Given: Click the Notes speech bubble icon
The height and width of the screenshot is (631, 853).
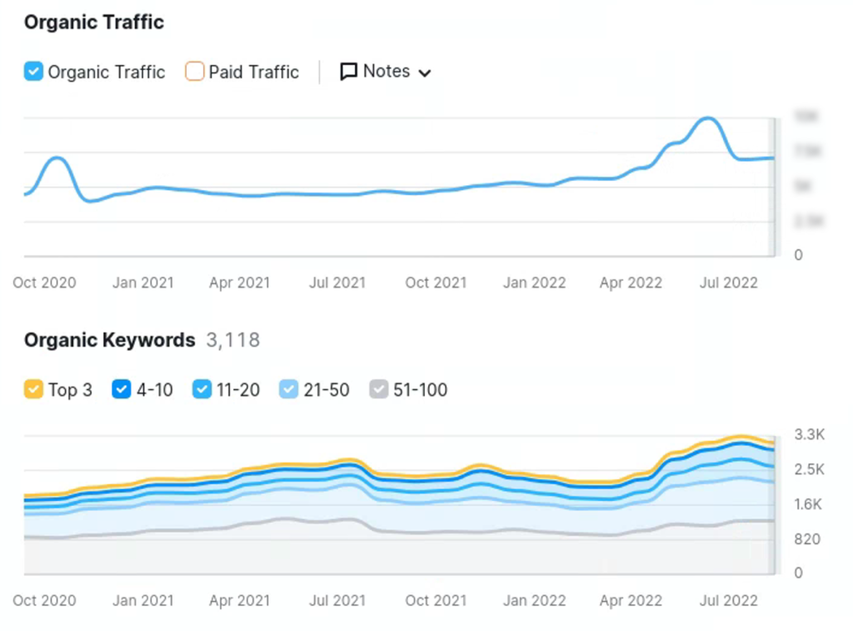Looking at the screenshot, I should click(349, 72).
